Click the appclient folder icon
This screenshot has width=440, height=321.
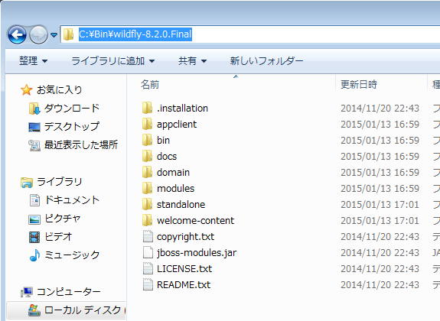[148, 124]
